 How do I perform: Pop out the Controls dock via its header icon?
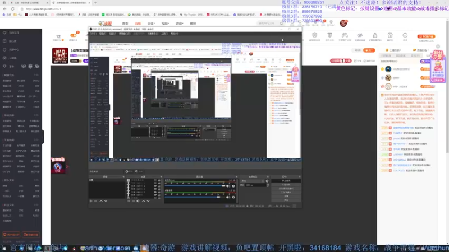pos(299,176)
